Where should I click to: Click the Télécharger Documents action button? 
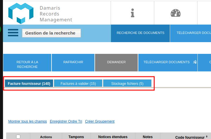point(168,63)
